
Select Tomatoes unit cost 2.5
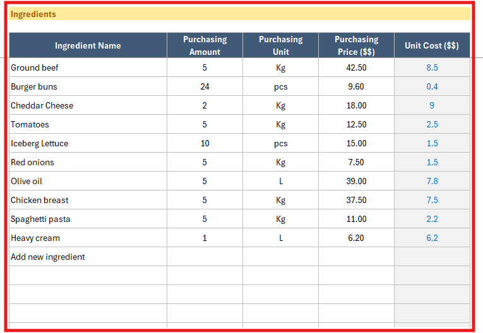[432, 124]
